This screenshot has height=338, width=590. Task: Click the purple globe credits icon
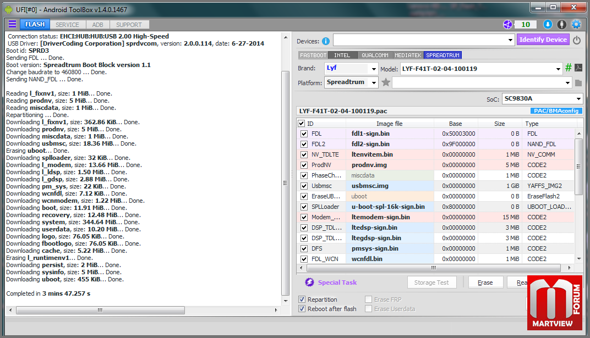[507, 24]
